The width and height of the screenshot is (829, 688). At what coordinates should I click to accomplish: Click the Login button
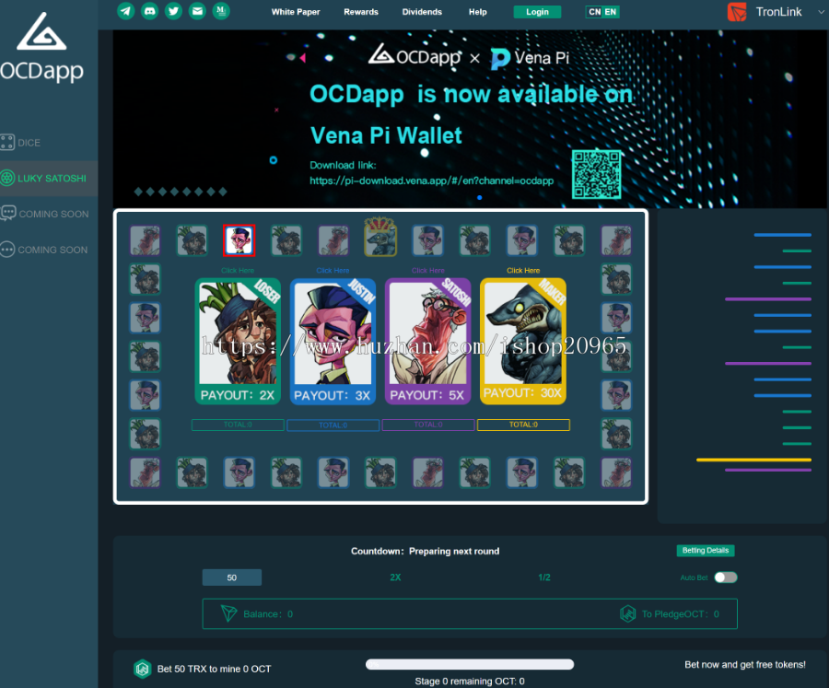(537, 12)
